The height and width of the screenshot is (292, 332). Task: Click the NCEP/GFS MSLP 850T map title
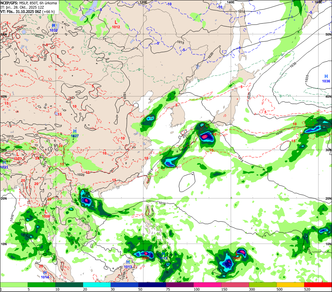click(29, 3)
